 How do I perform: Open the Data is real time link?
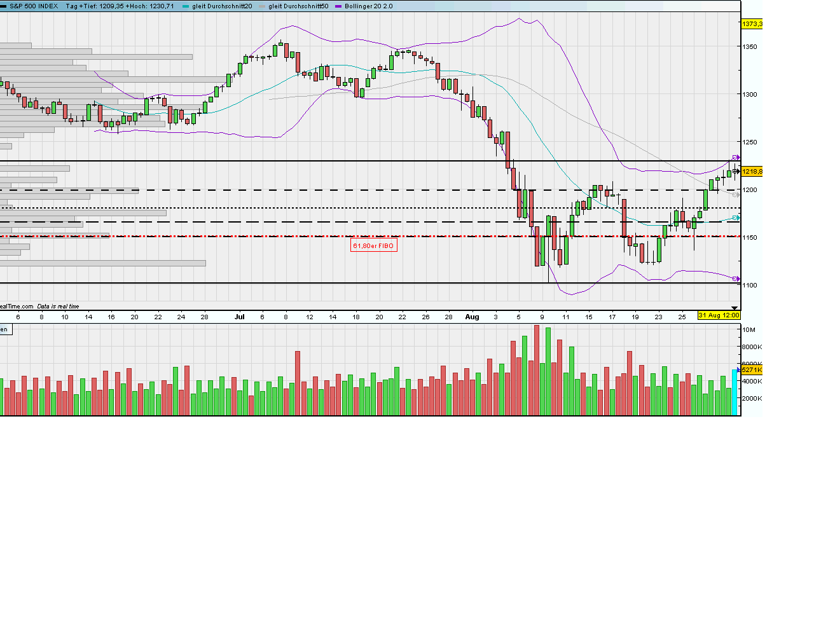click(x=57, y=306)
